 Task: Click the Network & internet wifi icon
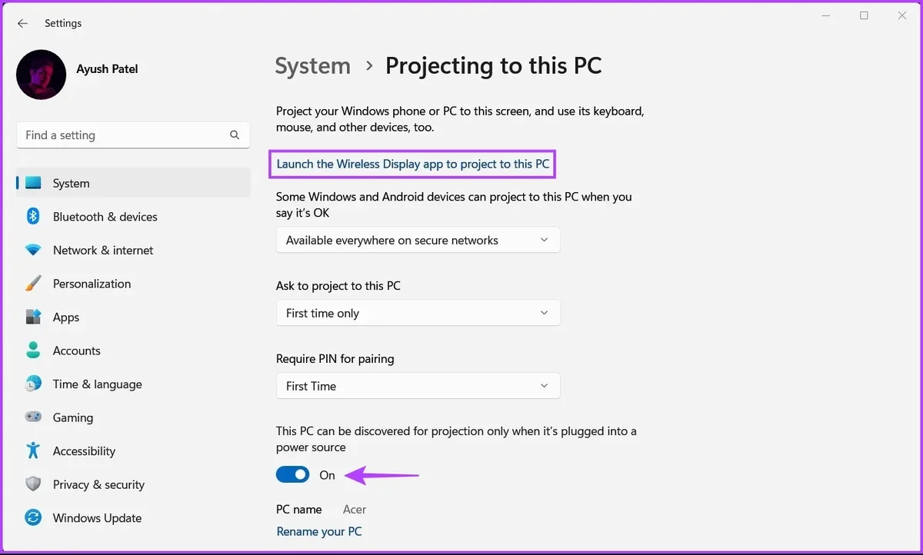(33, 251)
